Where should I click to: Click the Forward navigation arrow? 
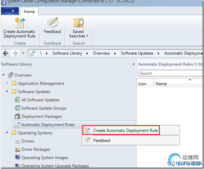(x=15, y=53)
